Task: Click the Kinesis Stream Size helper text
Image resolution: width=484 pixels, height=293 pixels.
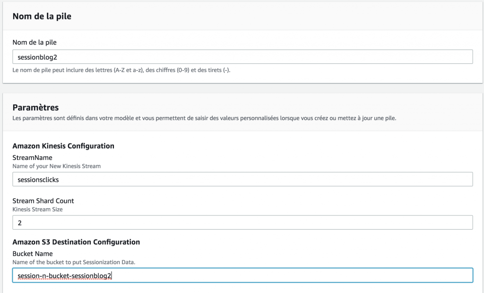Action: pos(36,209)
